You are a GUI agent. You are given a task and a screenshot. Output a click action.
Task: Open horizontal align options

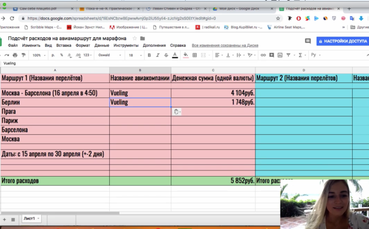(219, 55)
